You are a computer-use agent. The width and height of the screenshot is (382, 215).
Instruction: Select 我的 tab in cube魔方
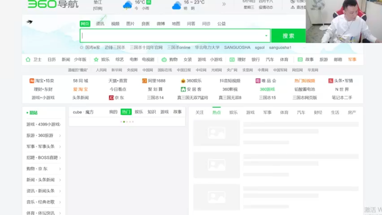point(113,112)
